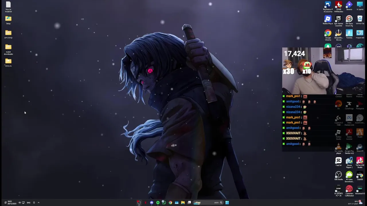Select the Setup folder on desktop
367x206 pixels.
click(8, 20)
